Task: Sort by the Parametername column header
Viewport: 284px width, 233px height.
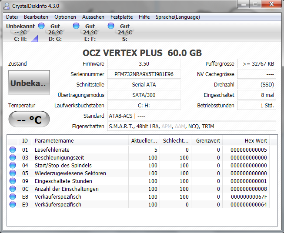Action: (x=80, y=141)
